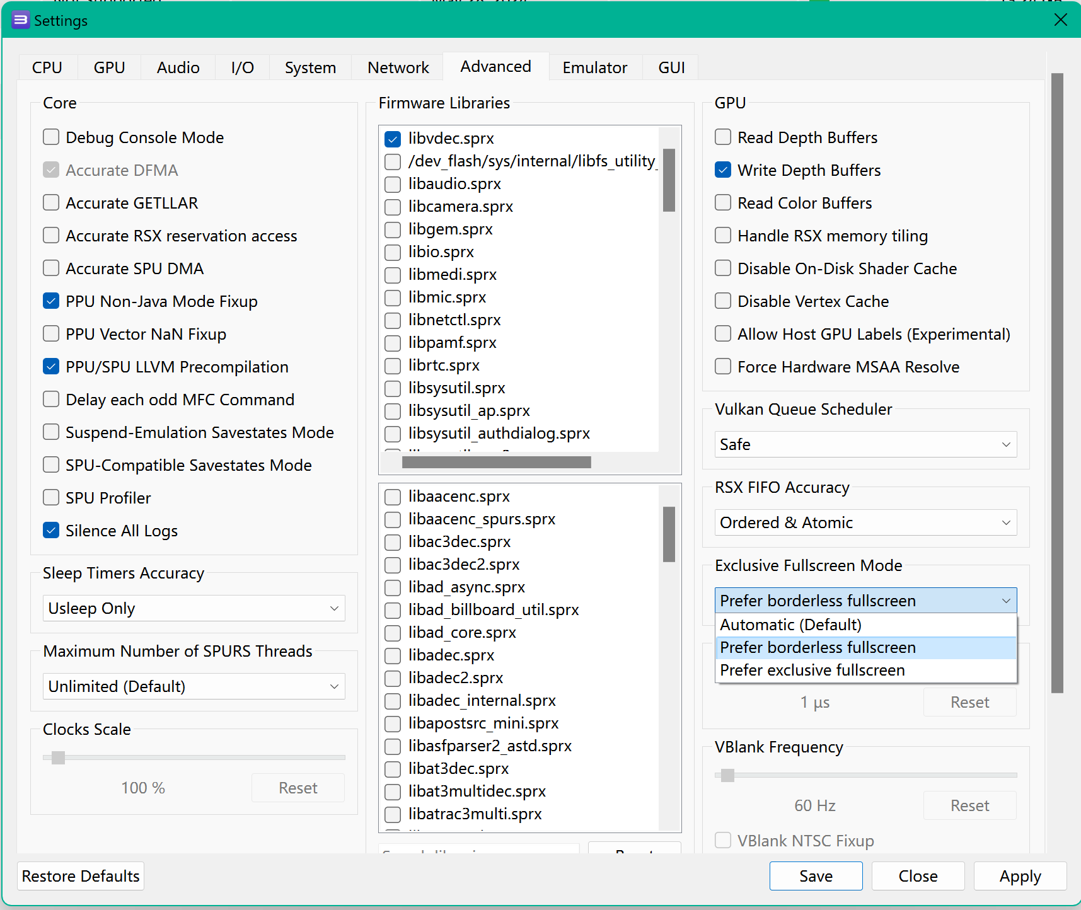Open the System tab
The height and width of the screenshot is (910, 1081).
[310, 67]
